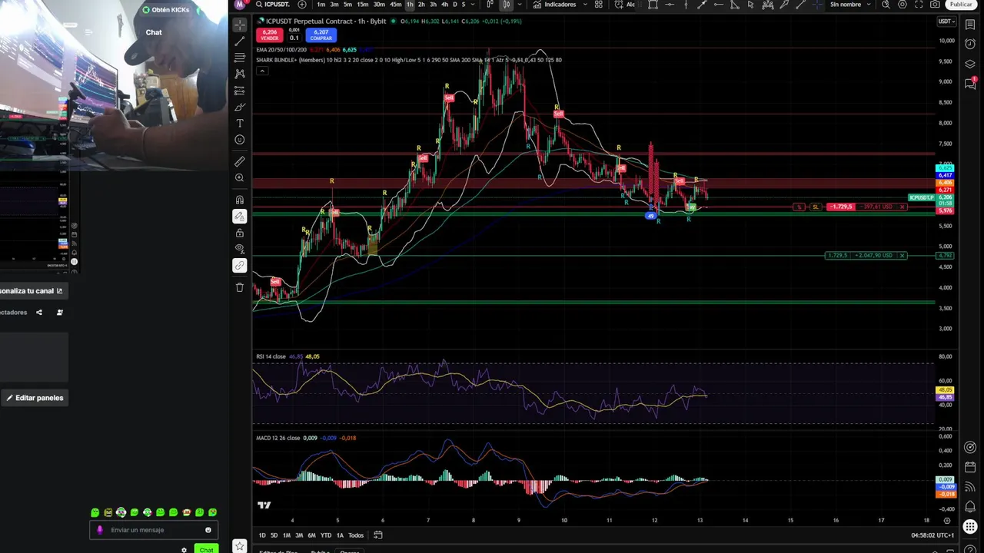The height and width of the screenshot is (553, 984).
Task: Open the quick search magnifier icon
Action: coord(886,5)
